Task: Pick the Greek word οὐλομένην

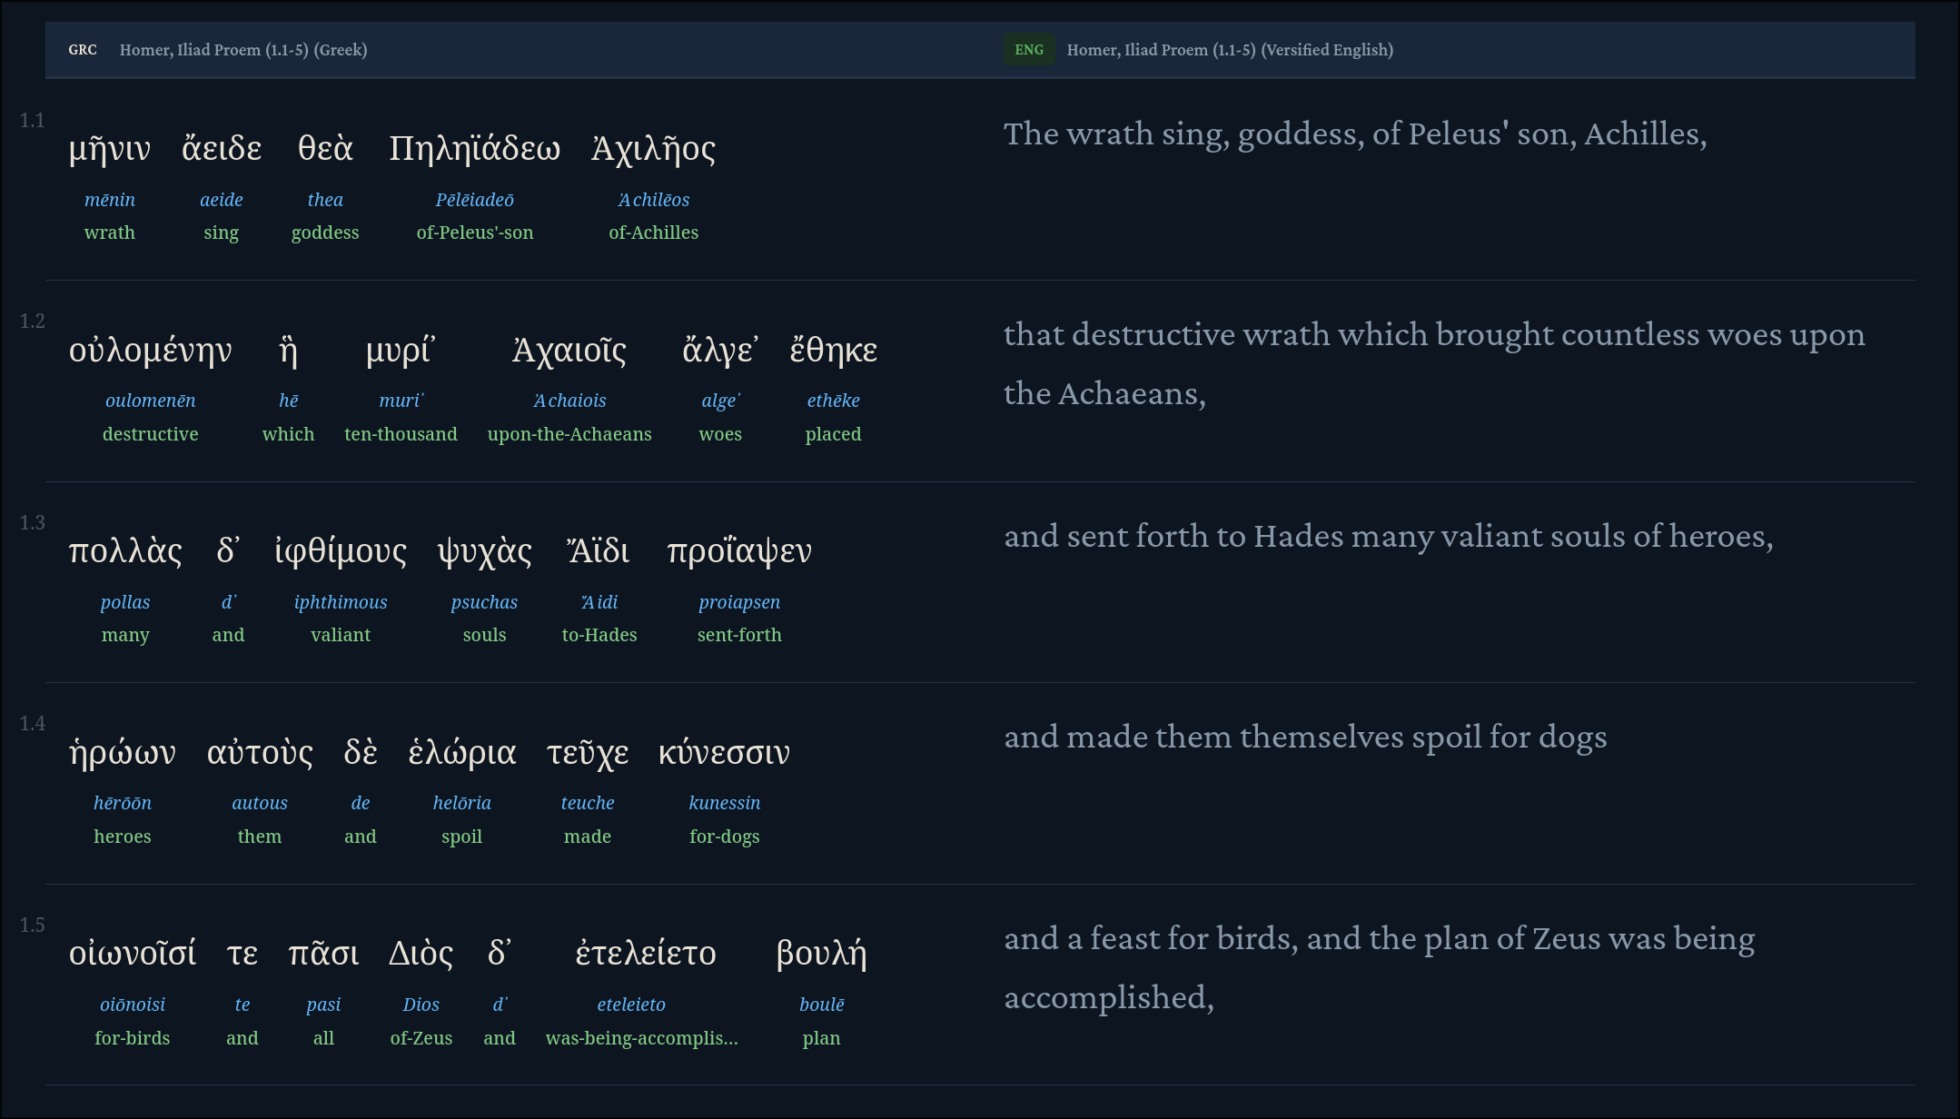Action: 150,350
